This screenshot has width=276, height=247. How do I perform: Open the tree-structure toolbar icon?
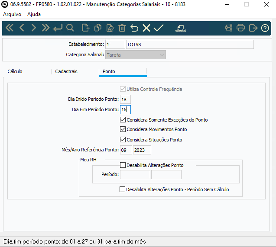(x=229, y=28)
